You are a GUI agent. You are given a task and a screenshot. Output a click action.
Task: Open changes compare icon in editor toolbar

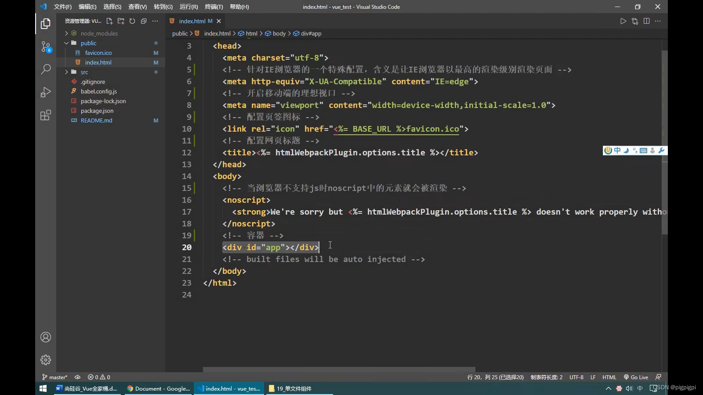click(x=635, y=21)
